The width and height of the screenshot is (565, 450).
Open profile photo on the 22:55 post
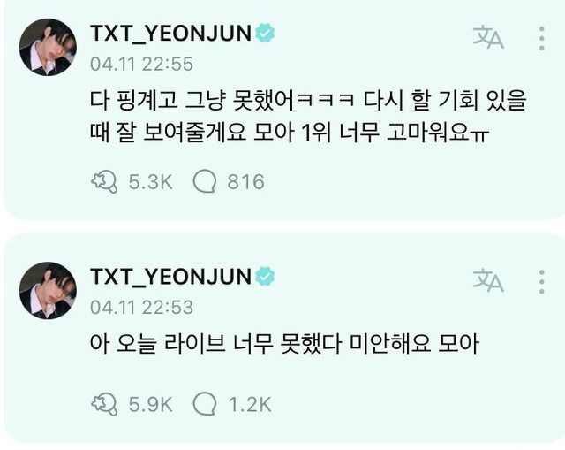click(x=48, y=47)
